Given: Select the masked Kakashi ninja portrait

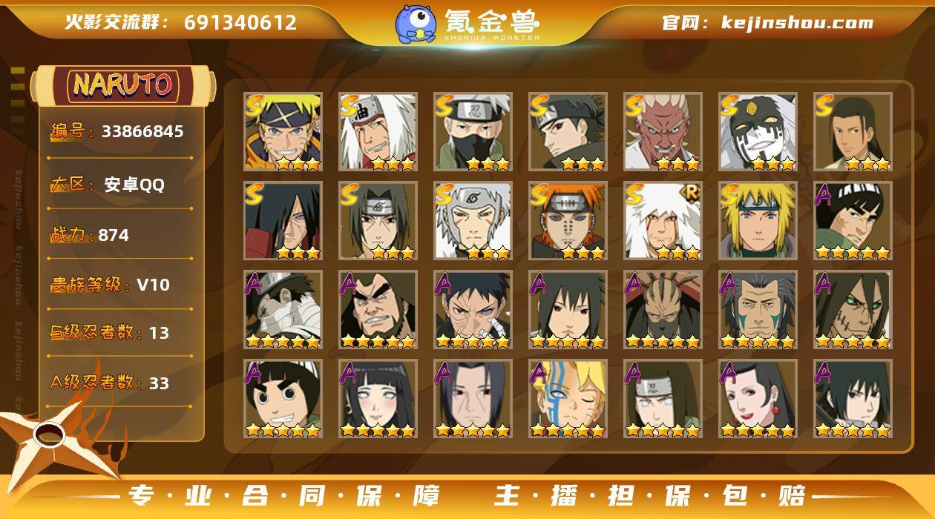Looking at the screenshot, I should [x=473, y=132].
